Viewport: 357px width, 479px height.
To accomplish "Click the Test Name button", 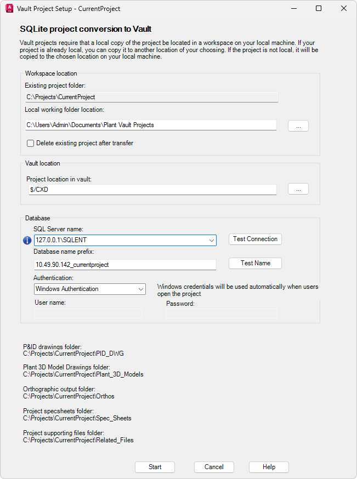I will coord(255,263).
